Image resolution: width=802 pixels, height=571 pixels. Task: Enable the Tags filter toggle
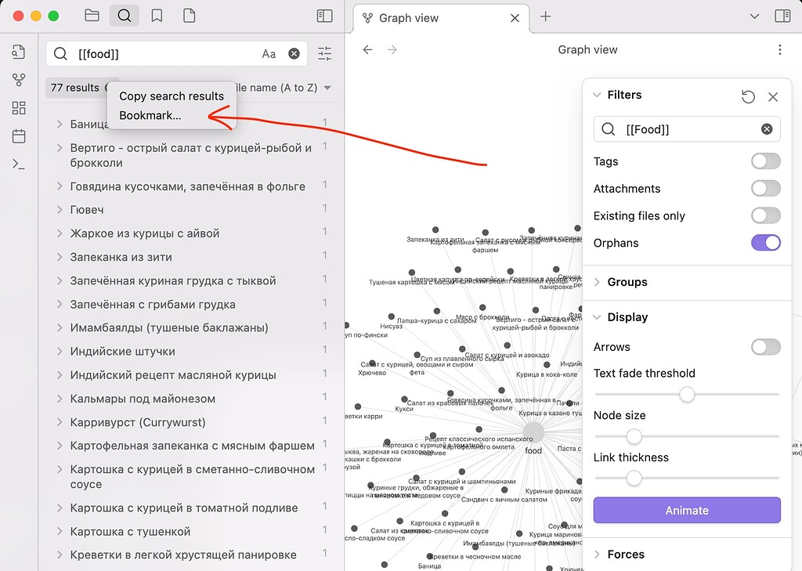[x=765, y=161]
